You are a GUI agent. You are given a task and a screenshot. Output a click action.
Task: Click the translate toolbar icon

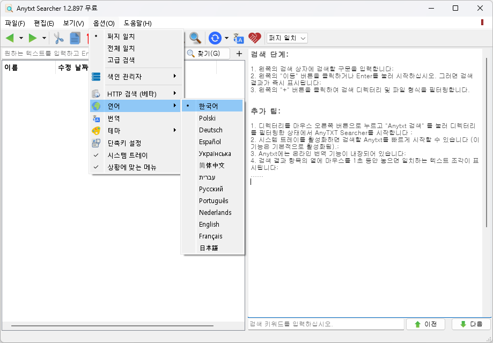(239, 39)
